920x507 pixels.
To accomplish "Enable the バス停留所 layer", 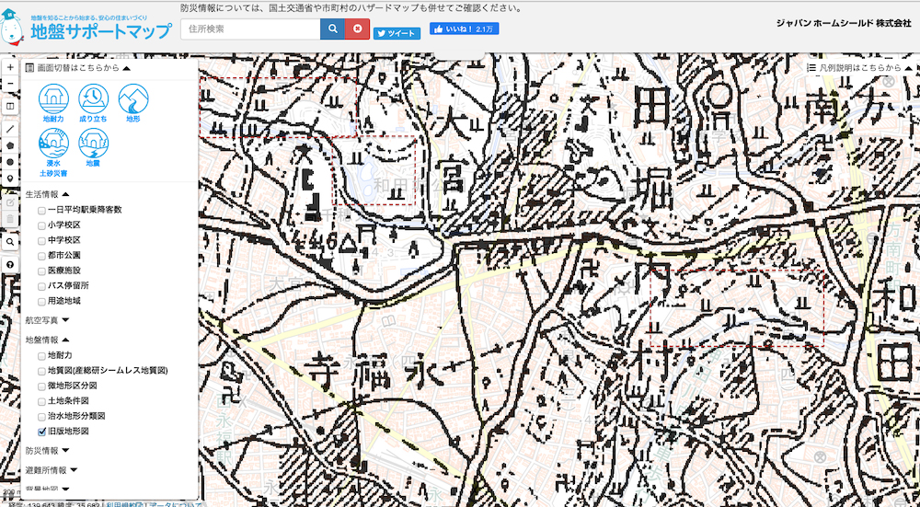I will (x=41, y=286).
